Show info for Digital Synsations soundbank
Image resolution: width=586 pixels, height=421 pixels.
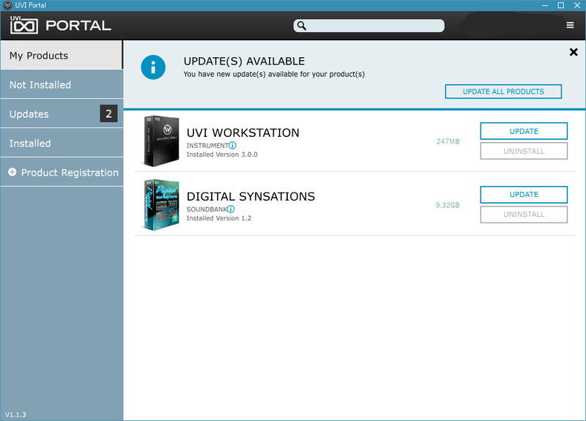[231, 209]
